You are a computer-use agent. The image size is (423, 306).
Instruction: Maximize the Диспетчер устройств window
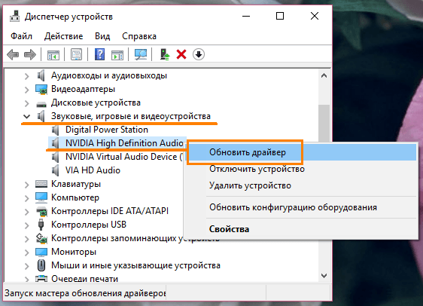pos(280,17)
